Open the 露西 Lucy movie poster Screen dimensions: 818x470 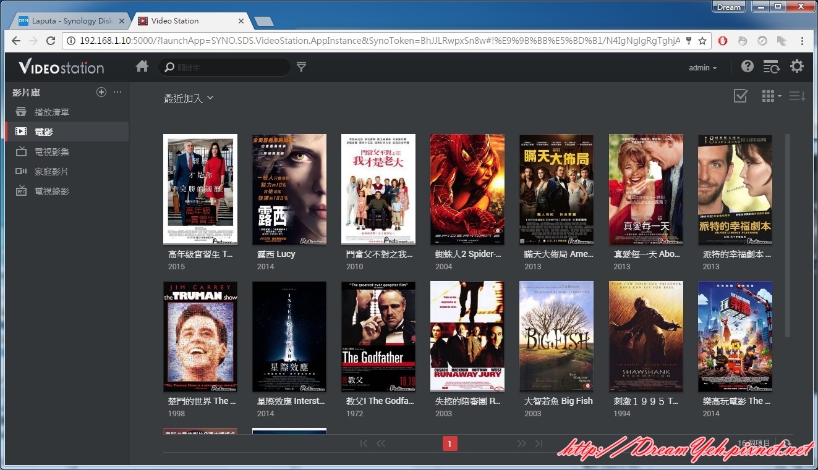point(289,189)
